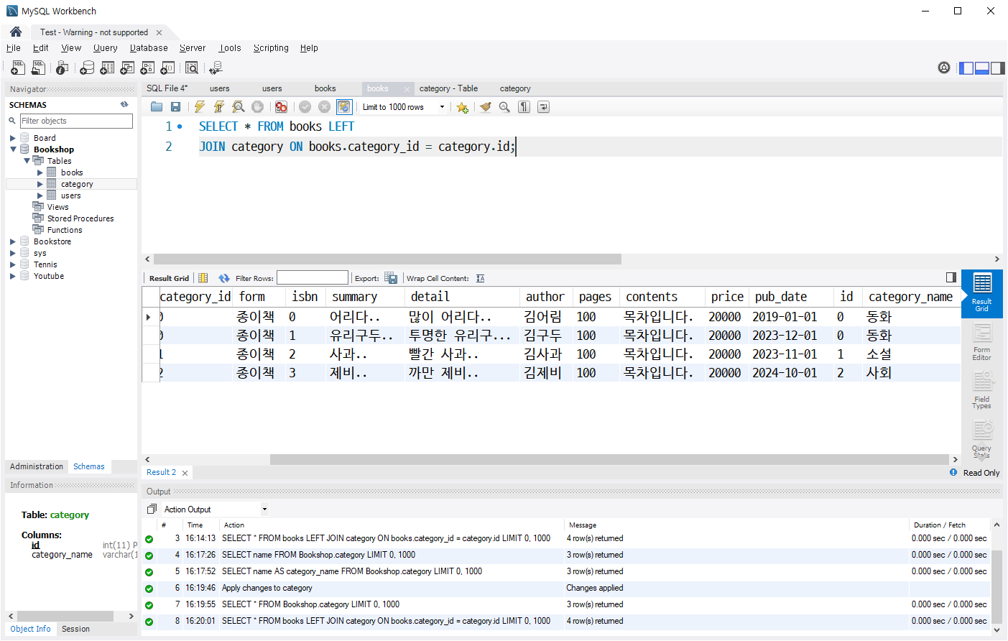Commit transaction checkmark icon
This screenshot has width=1008, height=641.
coord(305,107)
